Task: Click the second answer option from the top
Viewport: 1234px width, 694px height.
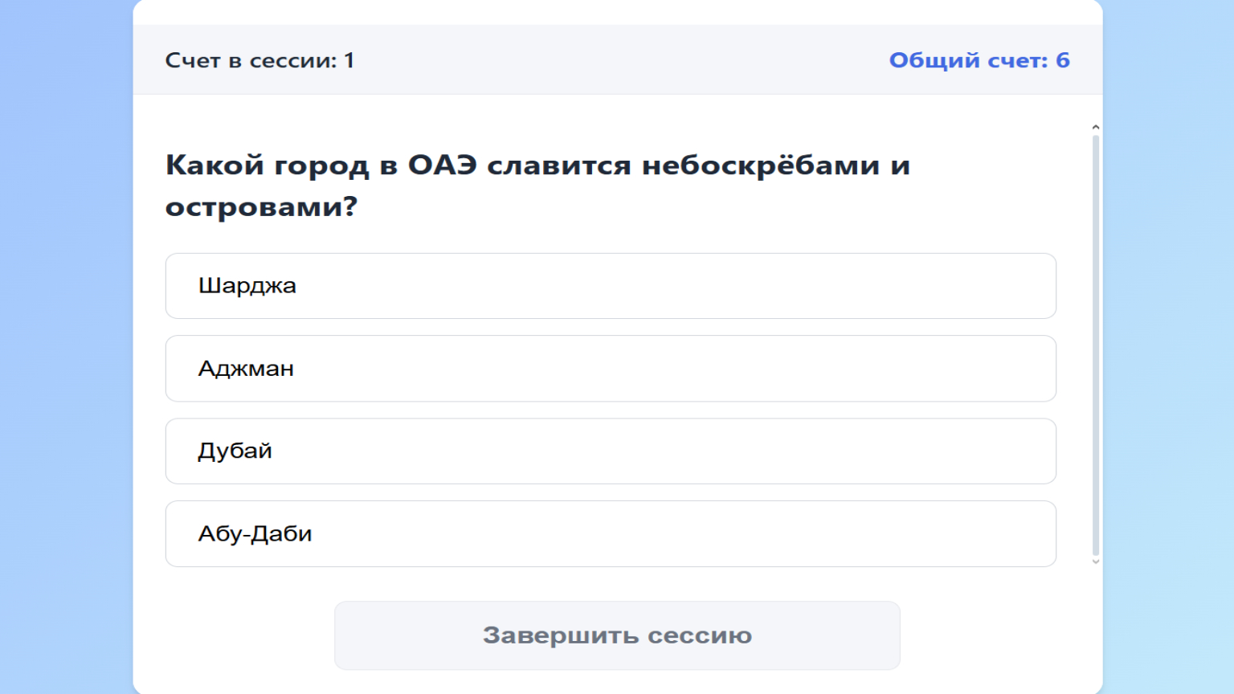Action: pyautogui.click(x=611, y=368)
